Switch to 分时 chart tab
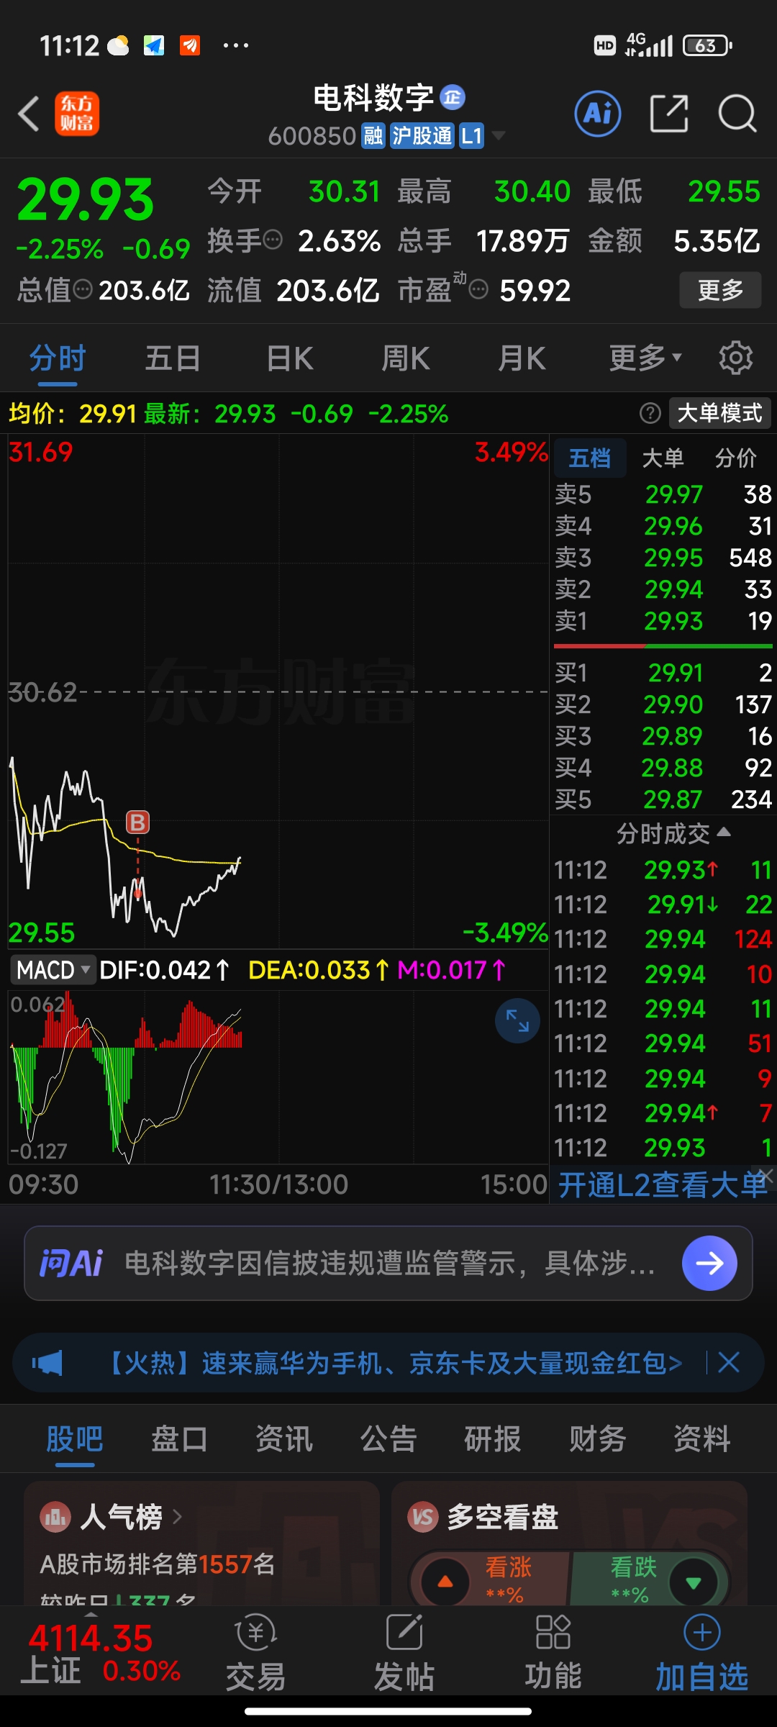This screenshot has width=777, height=1727. click(58, 358)
